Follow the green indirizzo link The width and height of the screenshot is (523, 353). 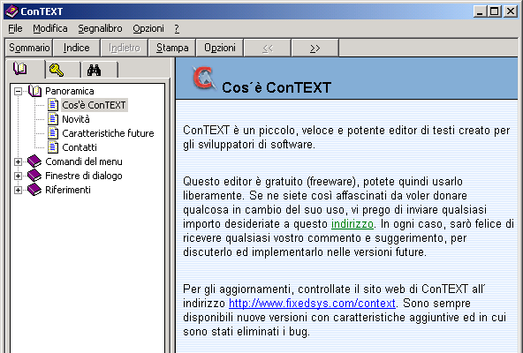(x=352, y=223)
